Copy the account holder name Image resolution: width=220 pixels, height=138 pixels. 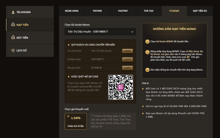[x=127, y=51]
